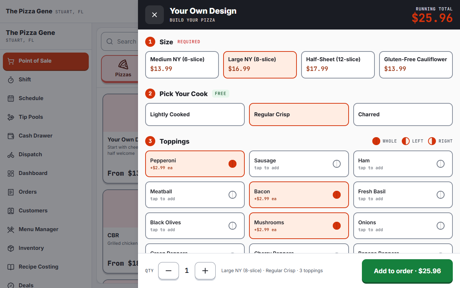Click Deals percent icon in sidebar

coord(11,285)
